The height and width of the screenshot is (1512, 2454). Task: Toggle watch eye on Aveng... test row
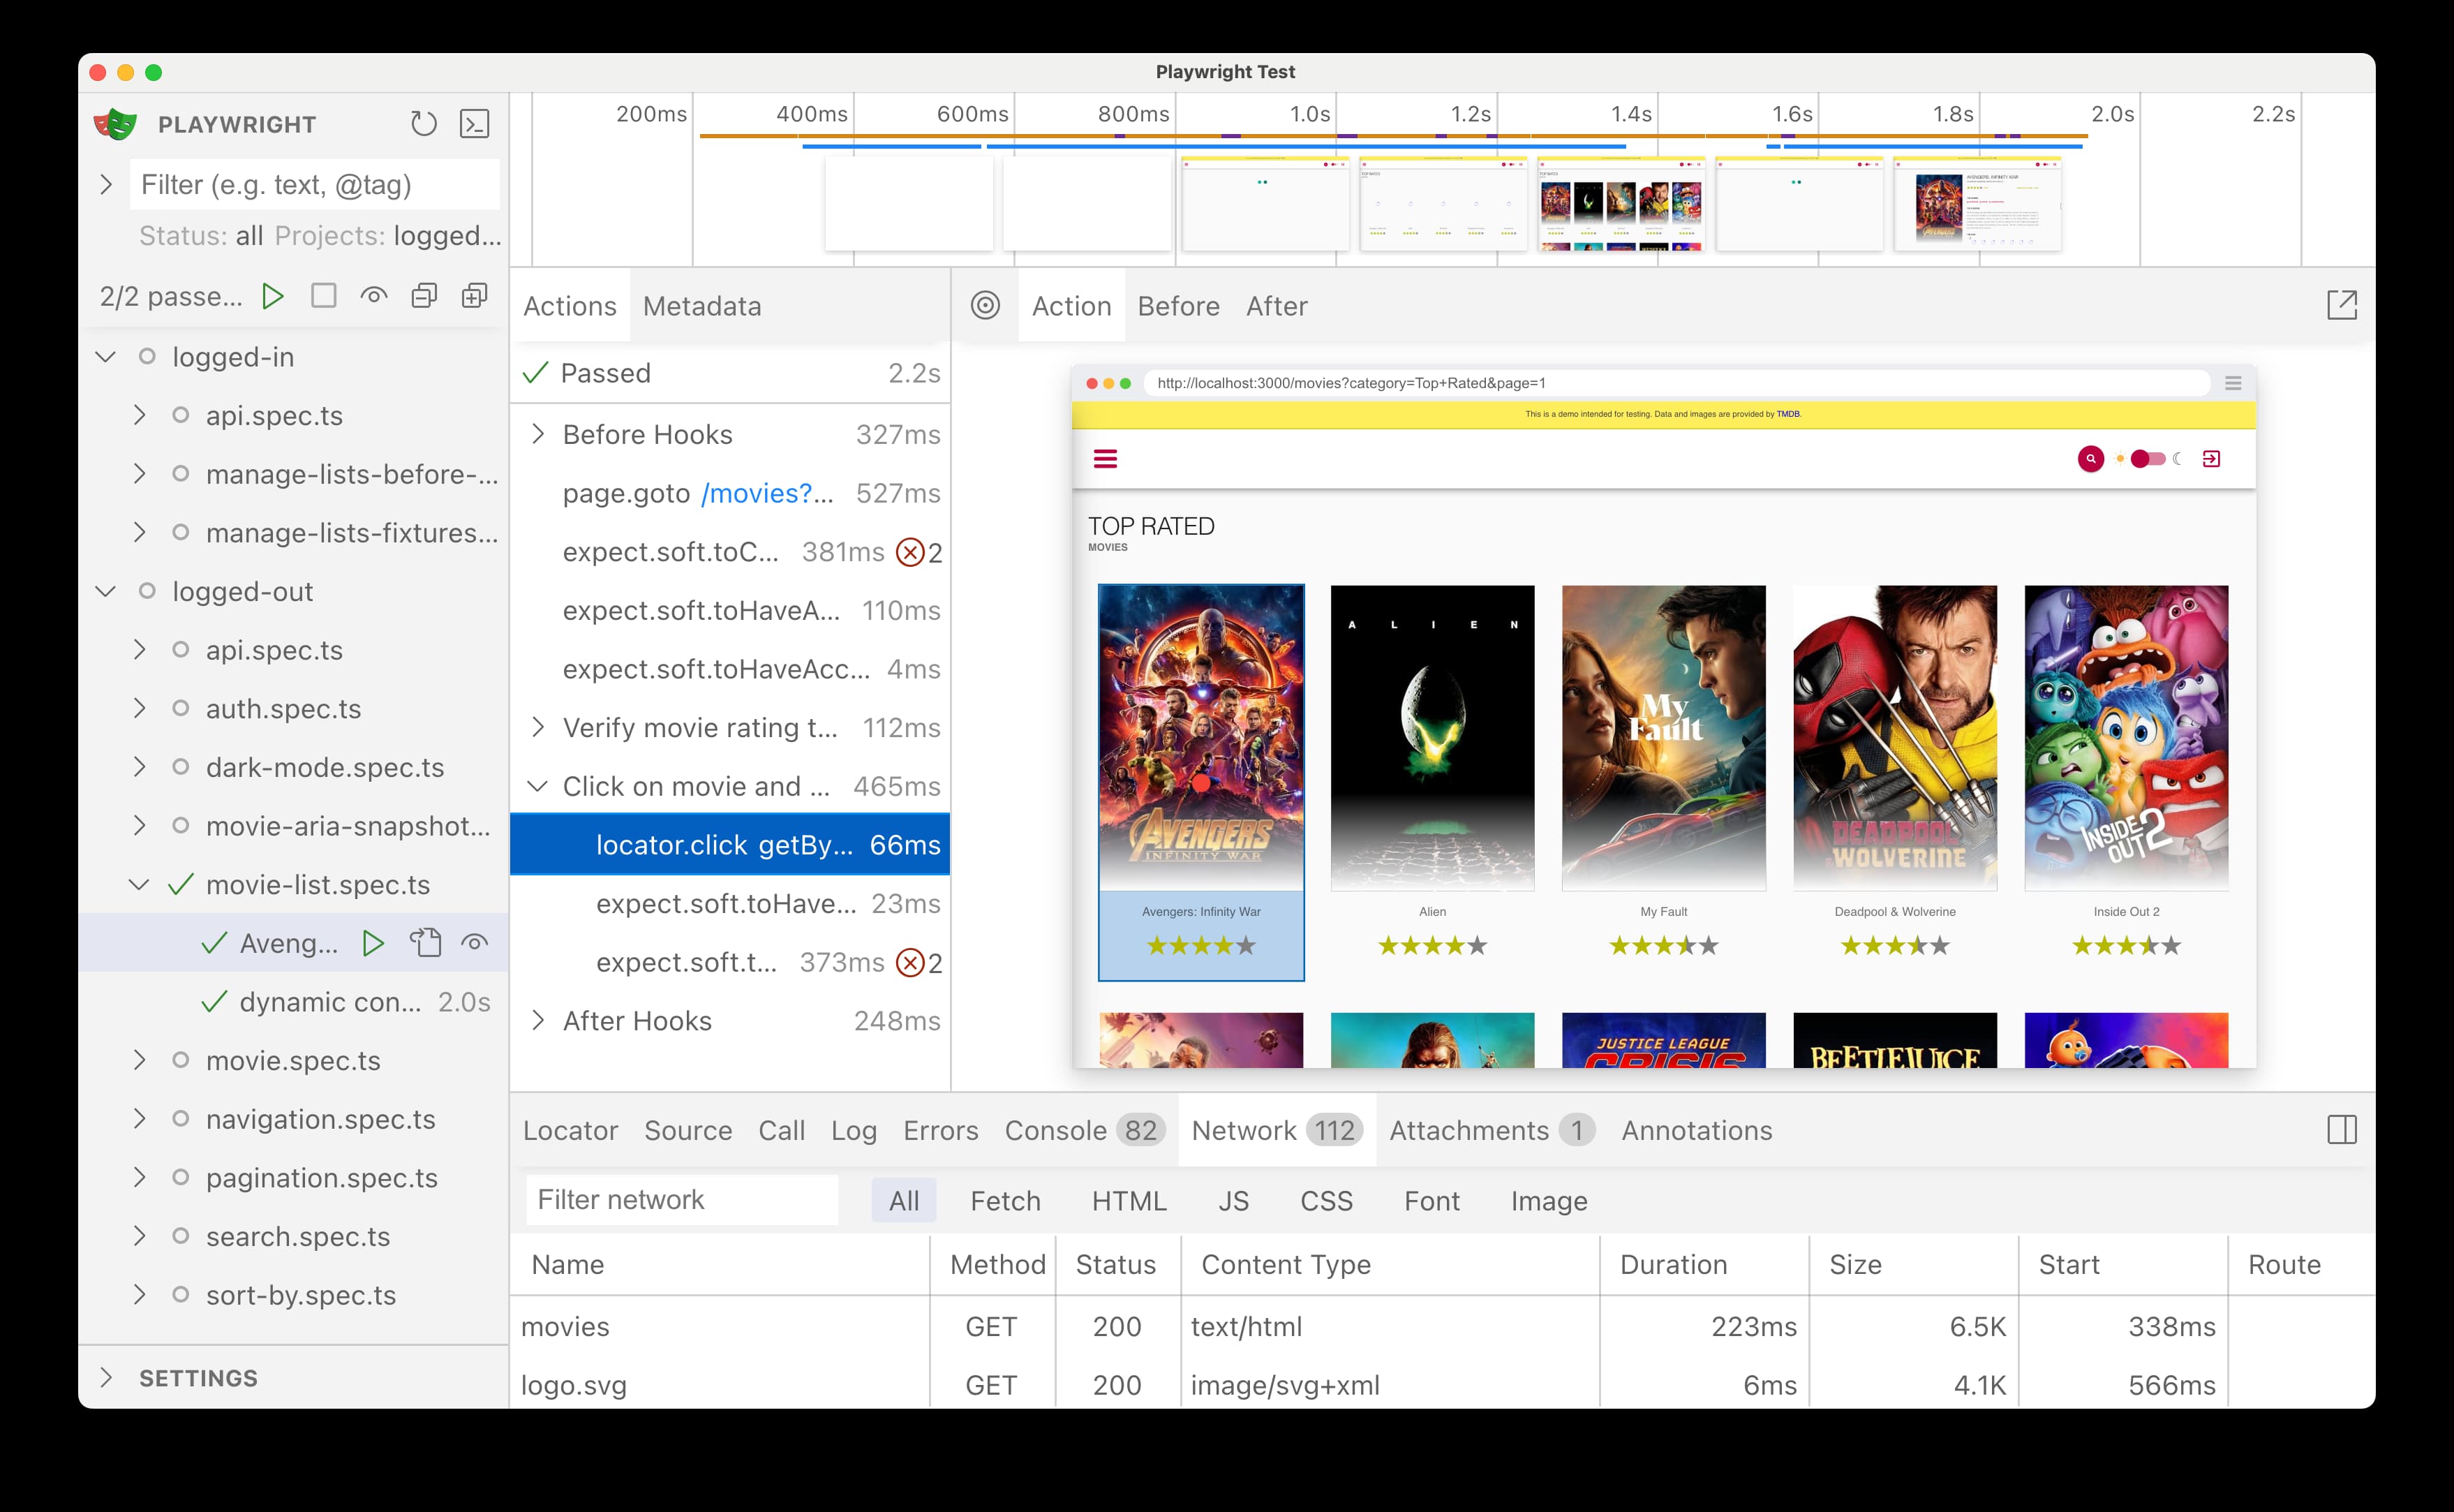(x=475, y=943)
